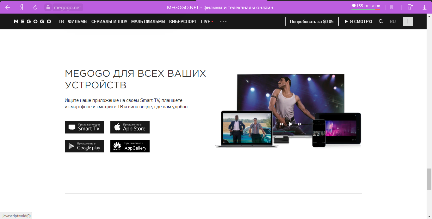
Task: Open browser collections icon
Action: click(x=410, y=7)
